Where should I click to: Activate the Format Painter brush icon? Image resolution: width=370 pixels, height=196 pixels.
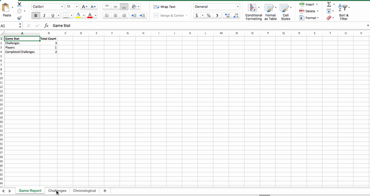(19, 18)
